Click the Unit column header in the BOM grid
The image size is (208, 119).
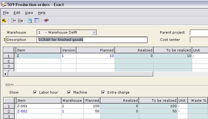[182, 101]
